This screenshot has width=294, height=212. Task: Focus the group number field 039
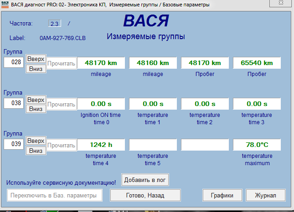[14, 144]
